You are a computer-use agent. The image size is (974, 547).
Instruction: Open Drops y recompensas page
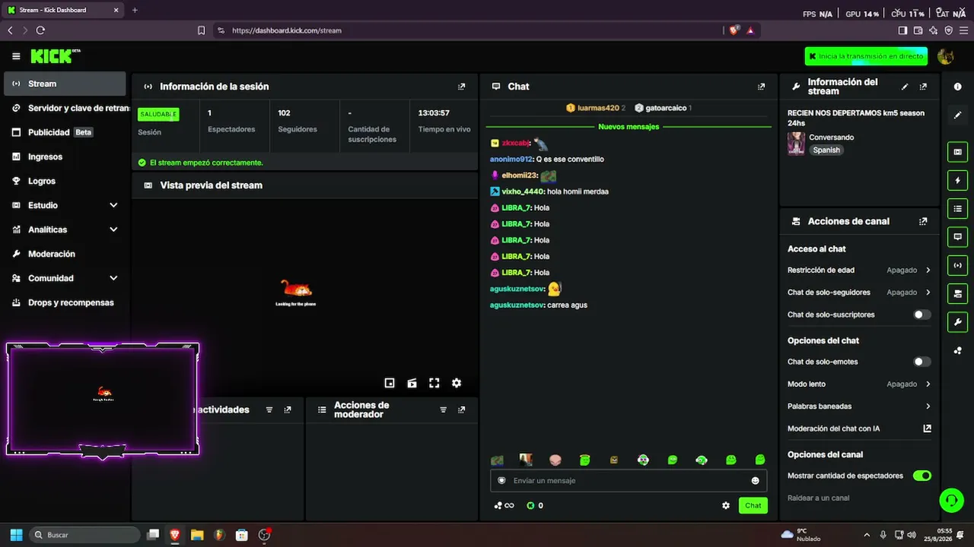(65, 302)
